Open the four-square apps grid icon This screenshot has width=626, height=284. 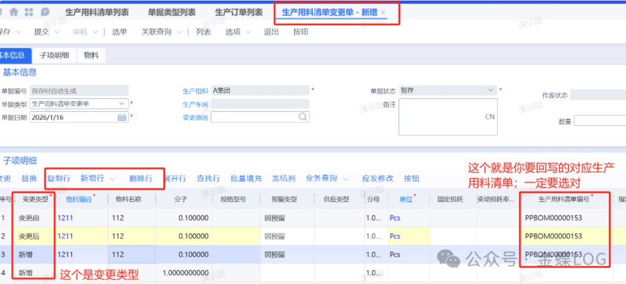pyautogui.click(x=29, y=12)
